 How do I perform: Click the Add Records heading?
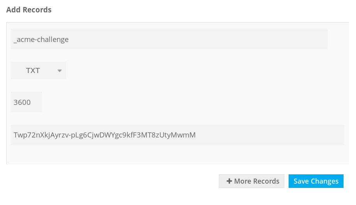click(x=29, y=10)
